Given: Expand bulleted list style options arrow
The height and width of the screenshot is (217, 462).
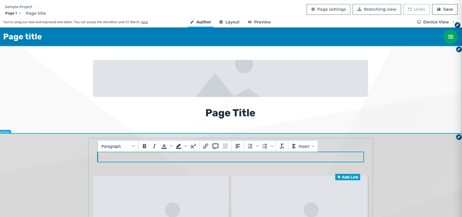Looking at the screenshot, I should click(x=272, y=146).
